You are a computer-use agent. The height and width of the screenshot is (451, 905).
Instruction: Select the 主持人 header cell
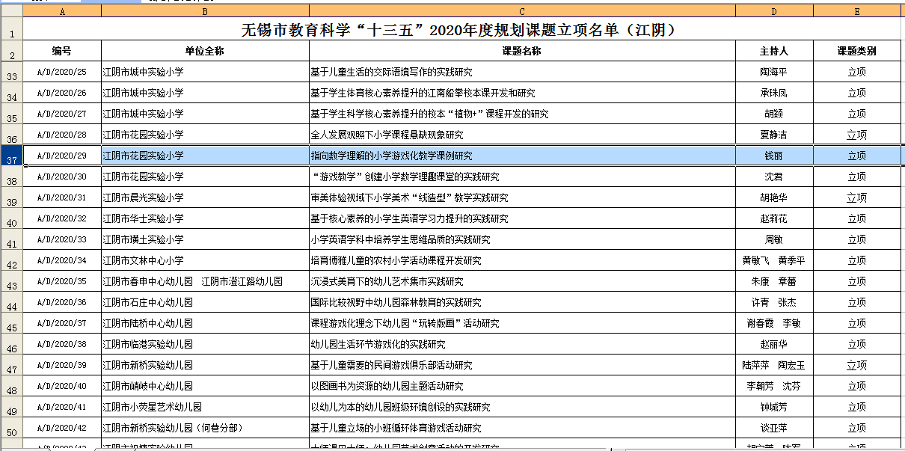tap(774, 52)
